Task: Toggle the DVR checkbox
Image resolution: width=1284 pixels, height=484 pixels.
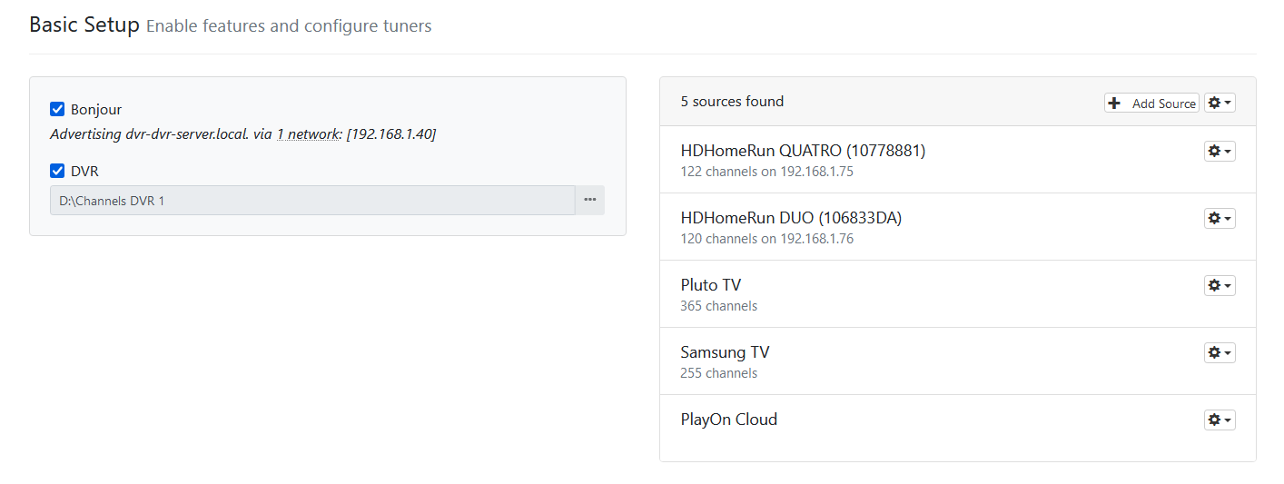Action: [x=57, y=171]
